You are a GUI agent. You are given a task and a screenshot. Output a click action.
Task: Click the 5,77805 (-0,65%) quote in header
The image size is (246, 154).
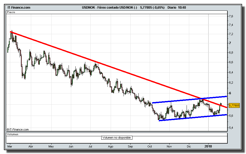click(x=152, y=8)
